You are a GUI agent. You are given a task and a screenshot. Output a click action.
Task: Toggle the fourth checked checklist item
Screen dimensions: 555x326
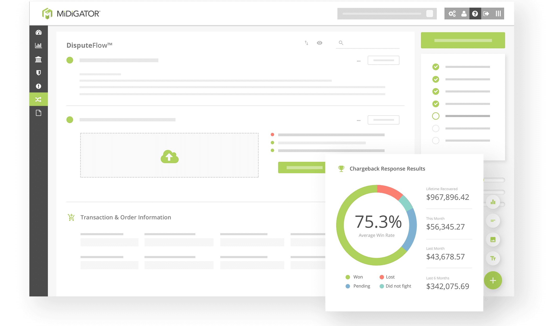tap(436, 104)
